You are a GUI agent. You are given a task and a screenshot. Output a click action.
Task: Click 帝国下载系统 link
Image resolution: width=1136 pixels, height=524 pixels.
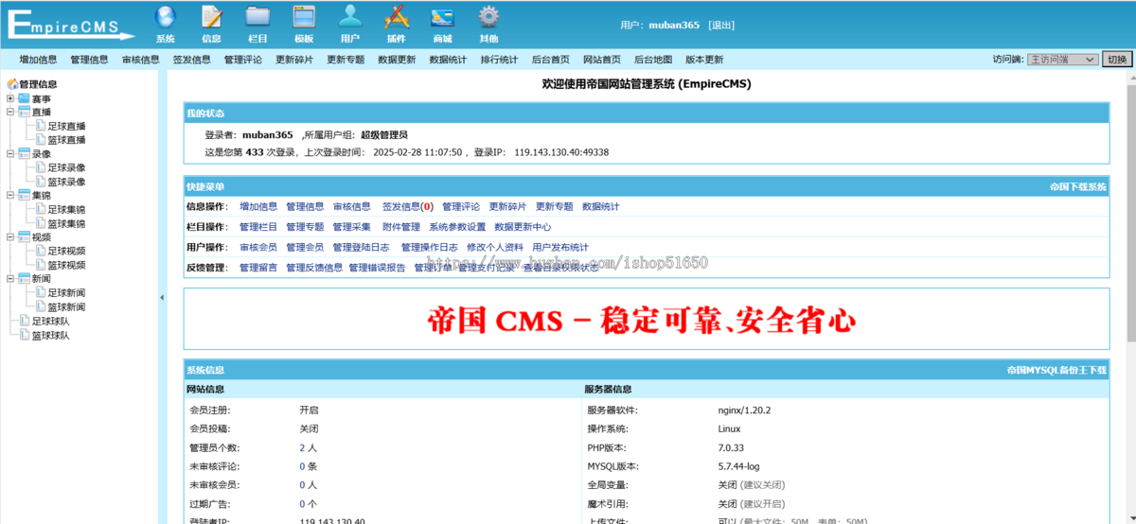(x=1078, y=187)
